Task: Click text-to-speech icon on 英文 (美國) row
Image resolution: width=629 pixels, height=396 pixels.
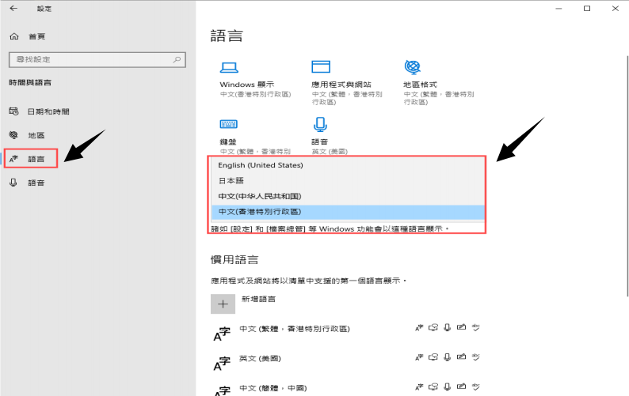Action: 433,356
